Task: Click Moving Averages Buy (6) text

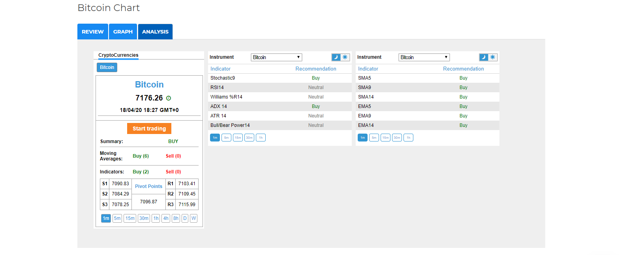Action: pos(141,156)
